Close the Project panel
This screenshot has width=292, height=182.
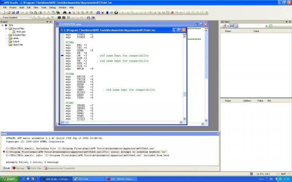pyautogui.click(x=51, y=22)
